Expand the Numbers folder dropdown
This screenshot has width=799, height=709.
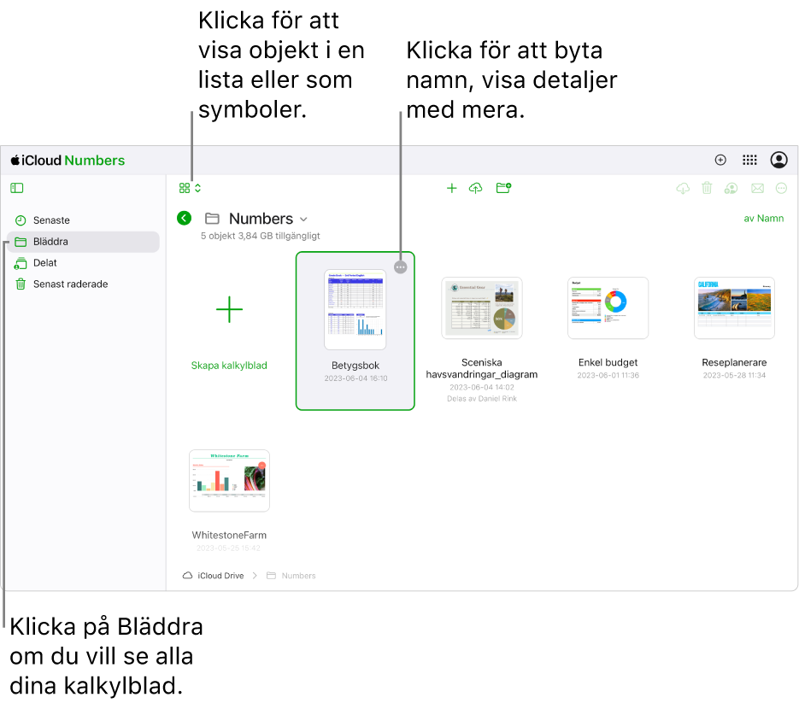(303, 219)
